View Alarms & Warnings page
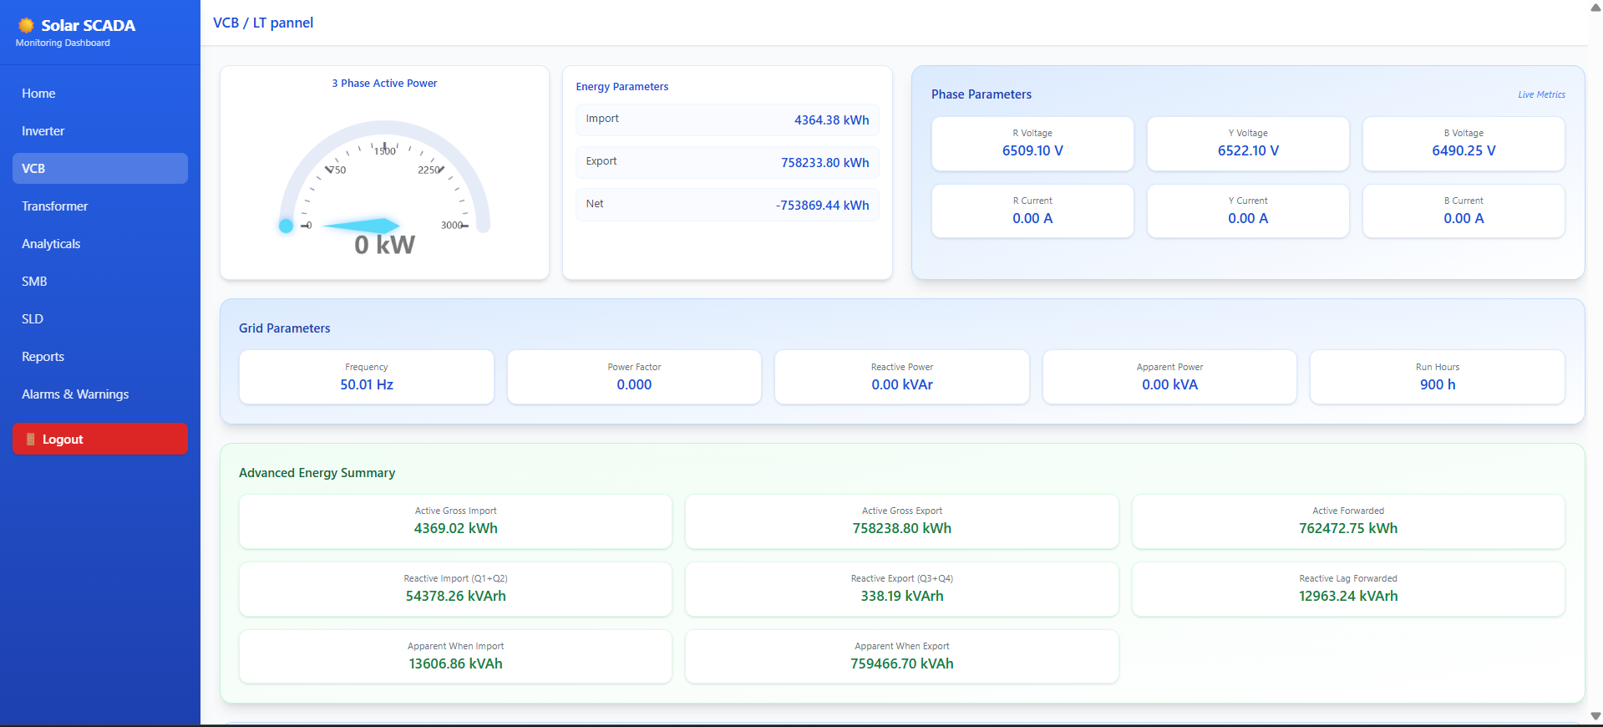Image resolution: width=1603 pixels, height=727 pixels. point(75,394)
